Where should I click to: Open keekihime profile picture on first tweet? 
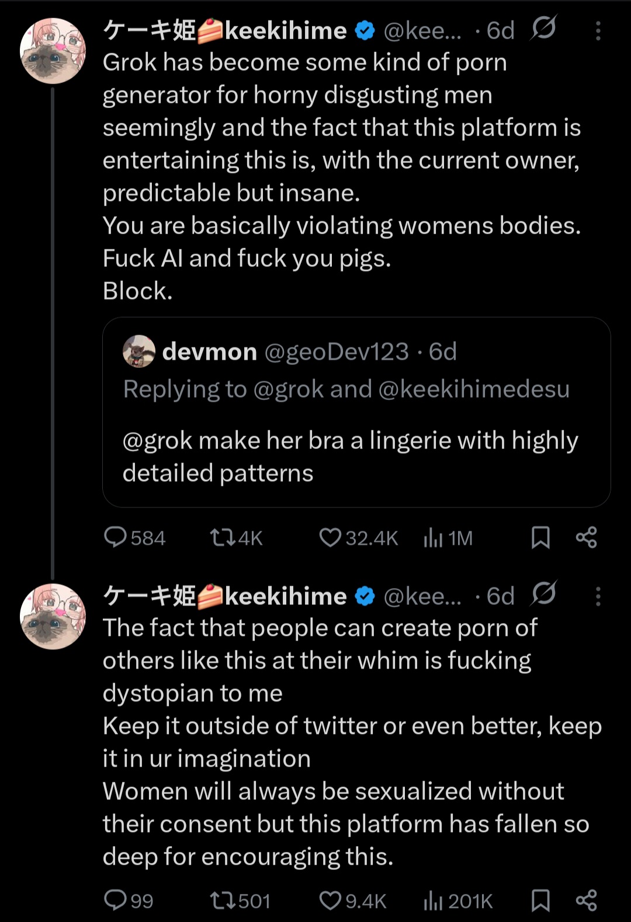(x=53, y=51)
